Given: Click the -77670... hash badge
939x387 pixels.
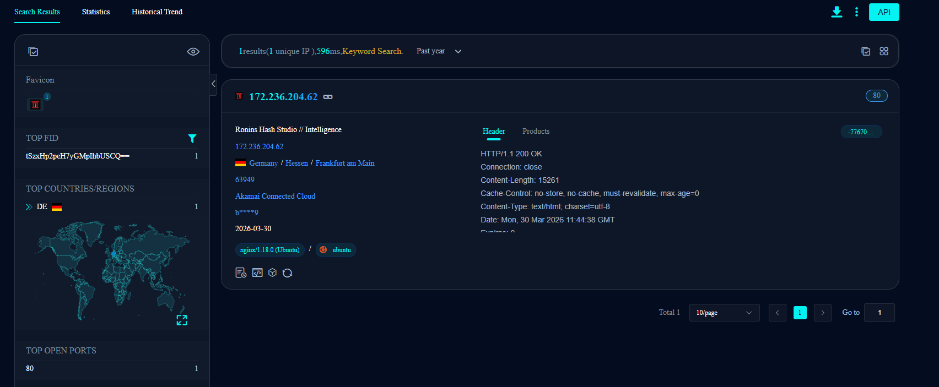Looking at the screenshot, I should [861, 132].
